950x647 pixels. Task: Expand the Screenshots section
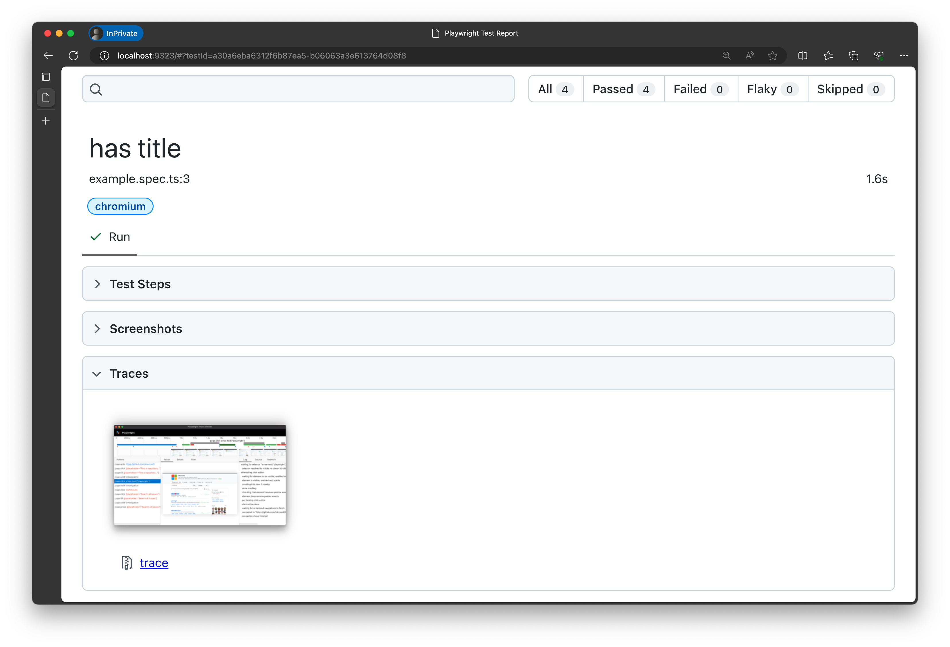click(x=146, y=329)
